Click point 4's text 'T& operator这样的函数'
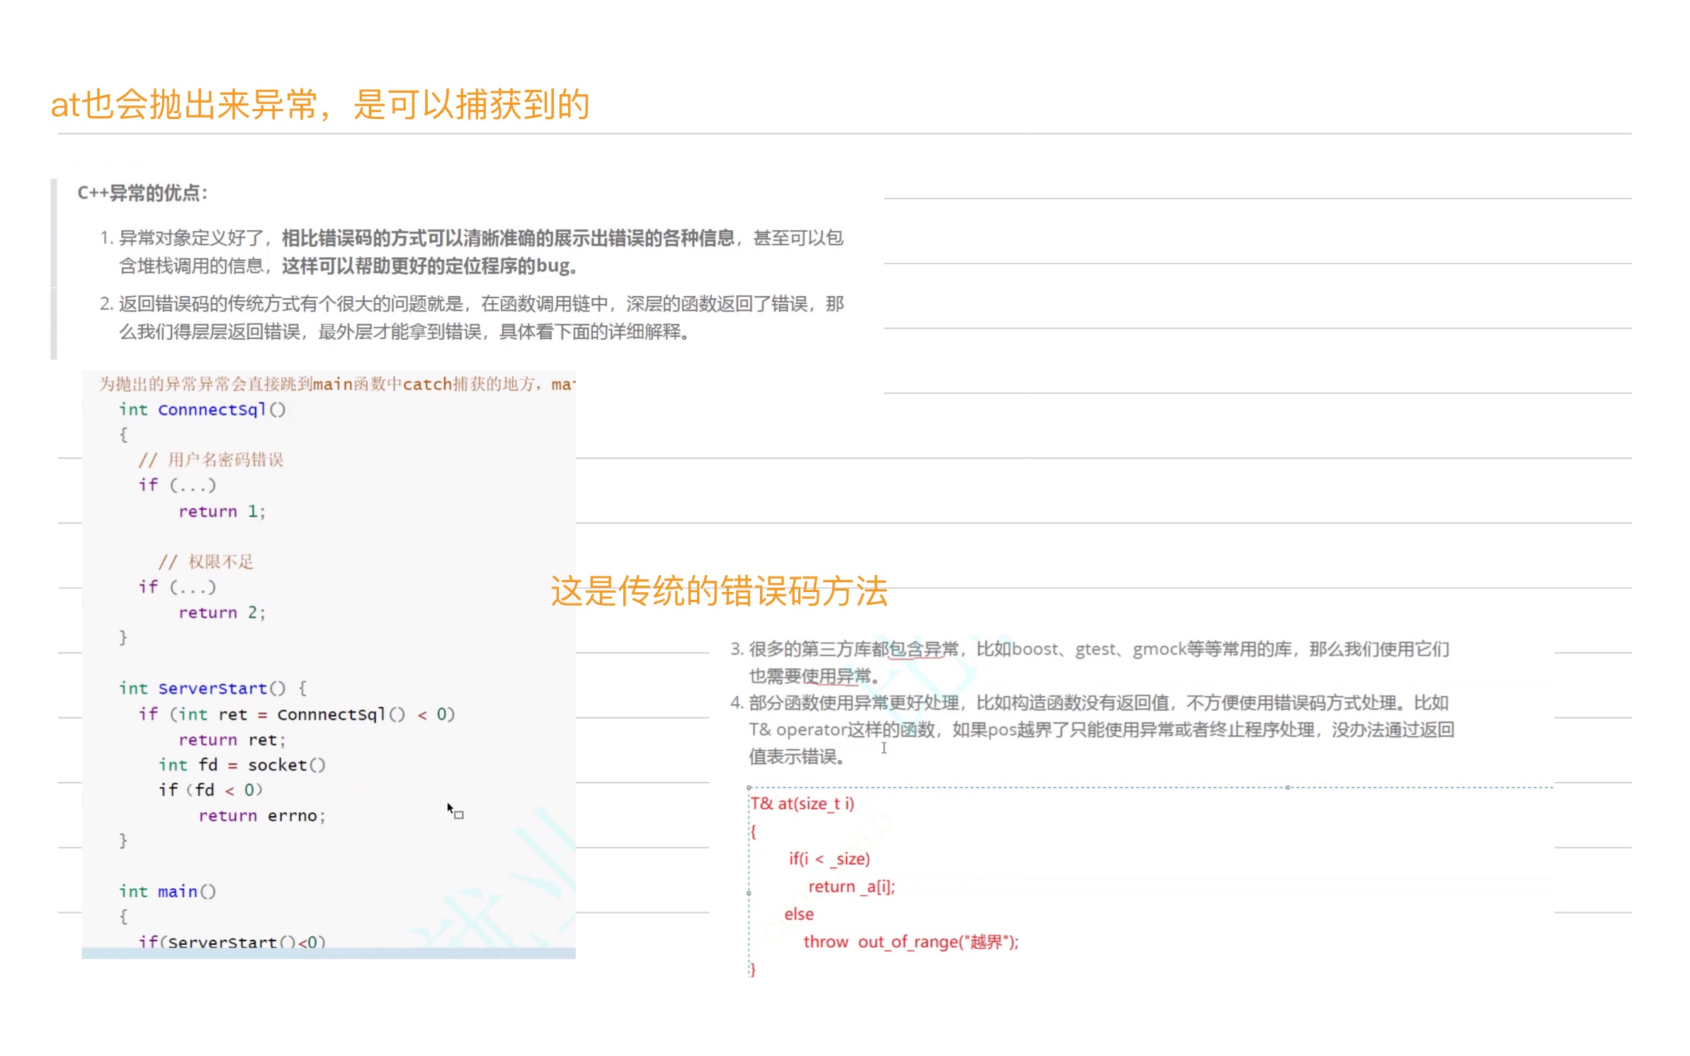The height and width of the screenshot is (1056, 1690). [x=843, y=729]
